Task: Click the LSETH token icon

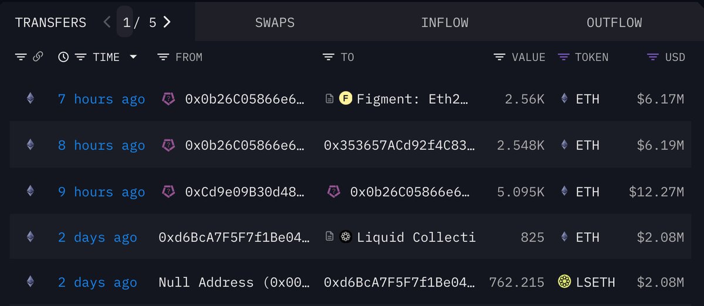Action: (x=564, y=282)
